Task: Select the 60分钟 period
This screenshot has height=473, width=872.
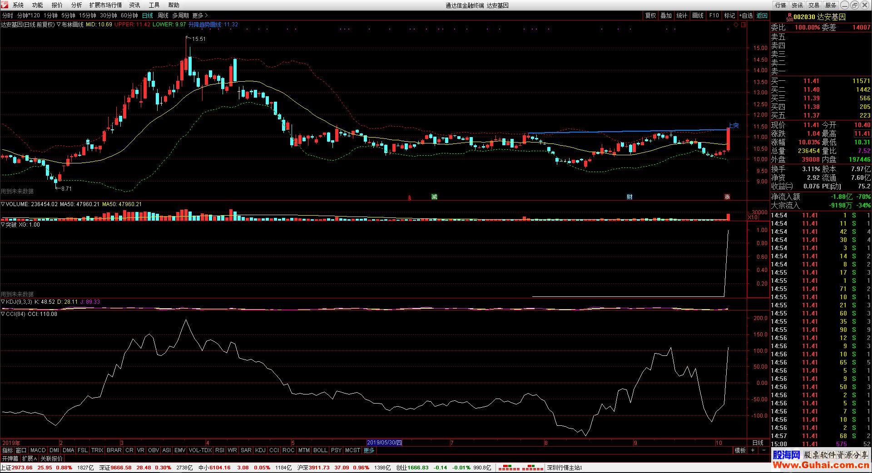Action: (129, 15)
